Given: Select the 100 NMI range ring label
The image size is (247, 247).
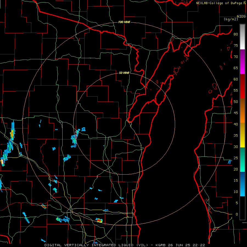Looking at the screenshot, I should coord(124,22).
